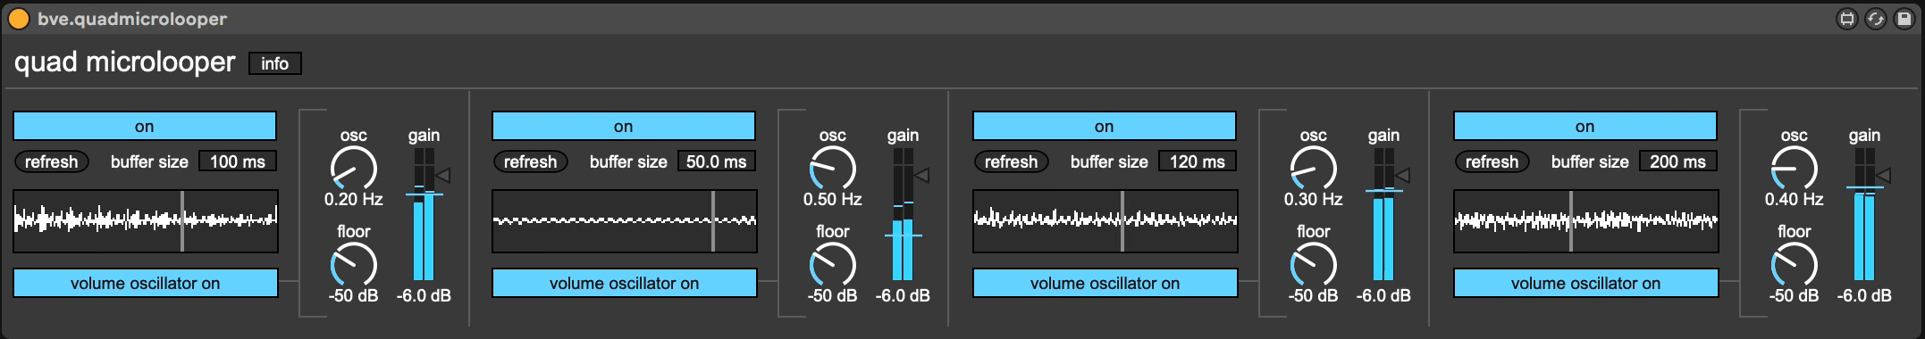The width and height of the screenshot is (1925, 339).
Task: Click refresh in the first looper
Action: (x=51, y=161)
